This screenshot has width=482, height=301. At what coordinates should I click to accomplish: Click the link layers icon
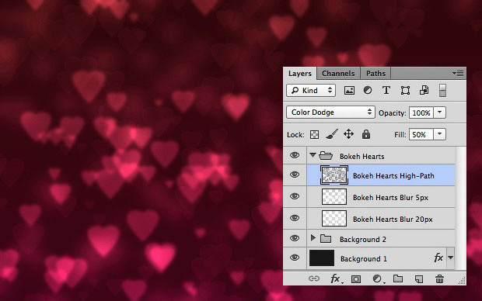[x=314, y=279]
